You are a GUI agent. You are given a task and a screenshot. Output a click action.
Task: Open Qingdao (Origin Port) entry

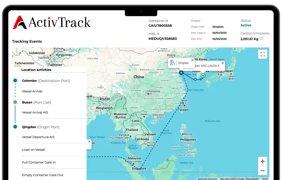41,127
